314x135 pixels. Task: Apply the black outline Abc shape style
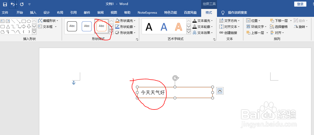(72, 26)
